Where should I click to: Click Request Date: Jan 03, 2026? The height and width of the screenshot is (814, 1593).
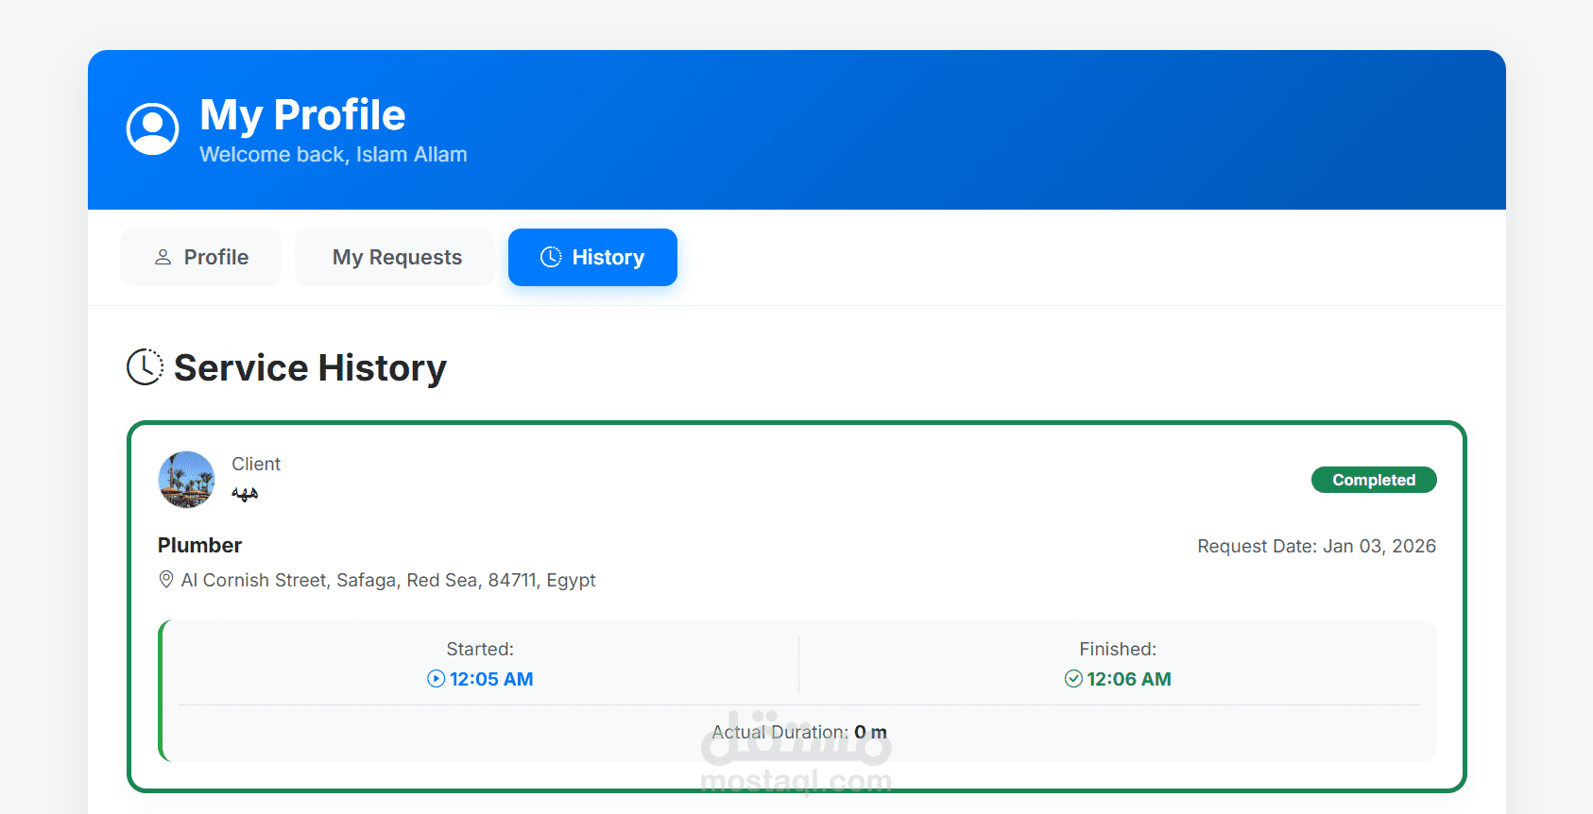click(x=1316, y=546)
